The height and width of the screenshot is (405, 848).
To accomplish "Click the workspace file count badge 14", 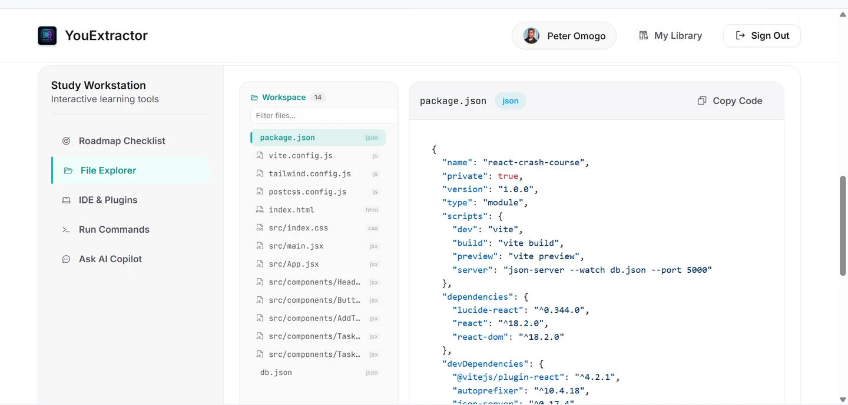I will pyautogui.click(x=318, y=98).
